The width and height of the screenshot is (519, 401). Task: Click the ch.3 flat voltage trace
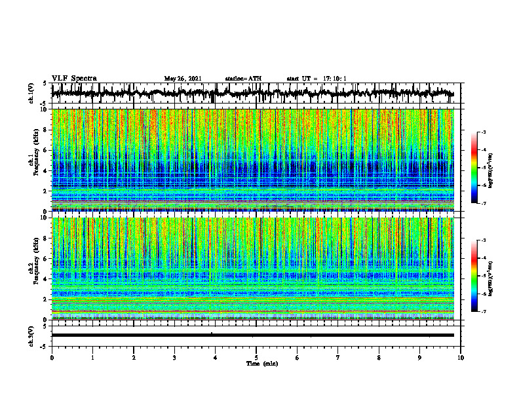tap(253, 335)
